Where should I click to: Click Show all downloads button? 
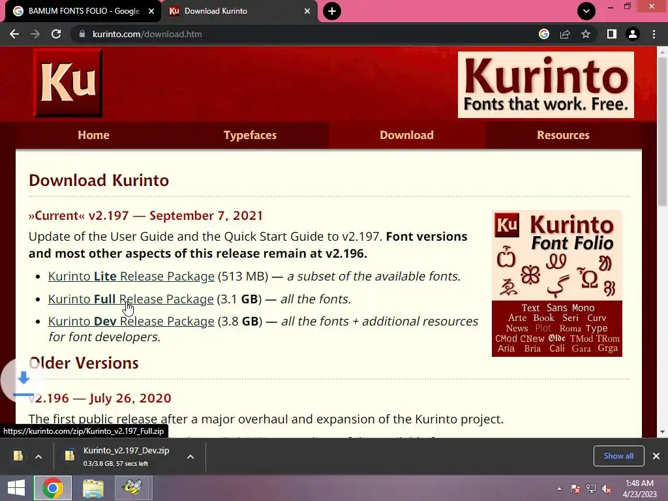(x=618, y=456)
